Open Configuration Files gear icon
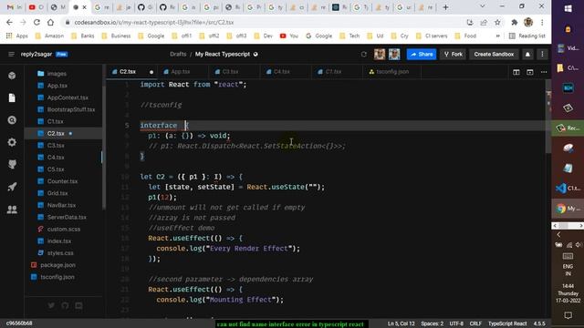Screen dimensions: 584x328 click(12, 142)
